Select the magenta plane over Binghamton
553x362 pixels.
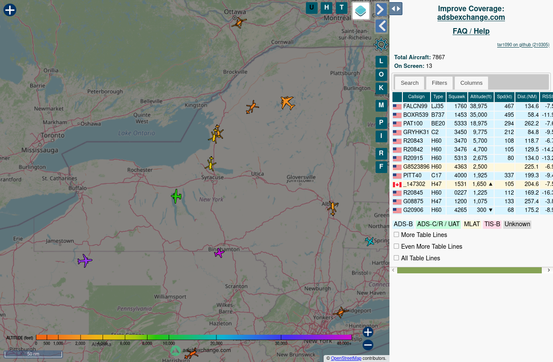pyautogui.click(x=219, y=253)
